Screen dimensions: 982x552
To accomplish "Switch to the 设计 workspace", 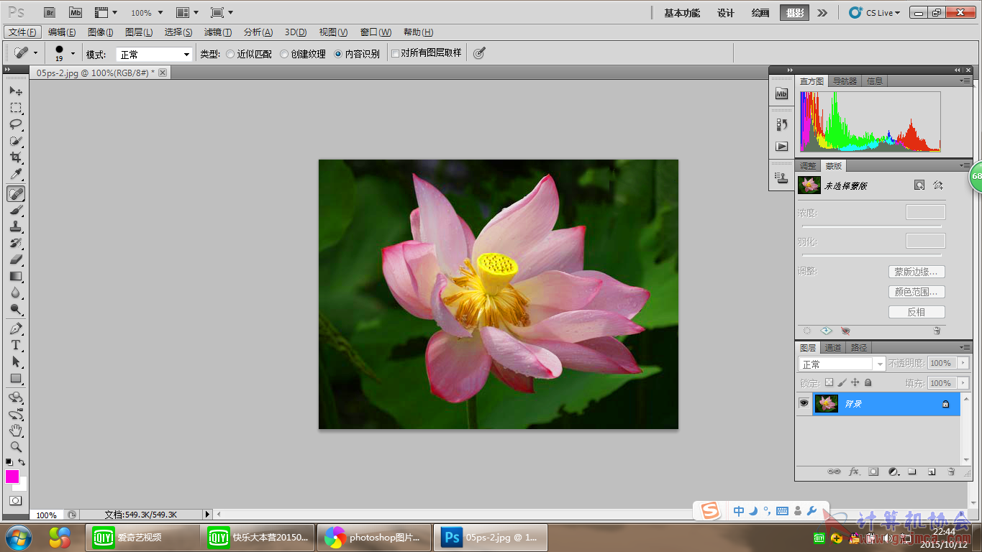I will point(726,13).
